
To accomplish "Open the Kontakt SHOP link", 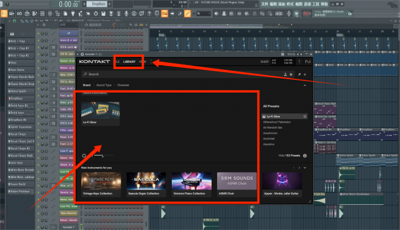I will pyautogui.click(x=265, y=62).
